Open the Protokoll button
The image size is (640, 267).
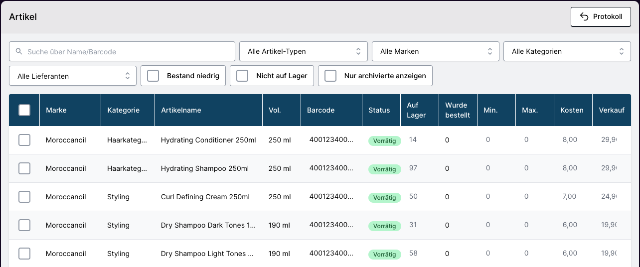click(x=601, y=17)
